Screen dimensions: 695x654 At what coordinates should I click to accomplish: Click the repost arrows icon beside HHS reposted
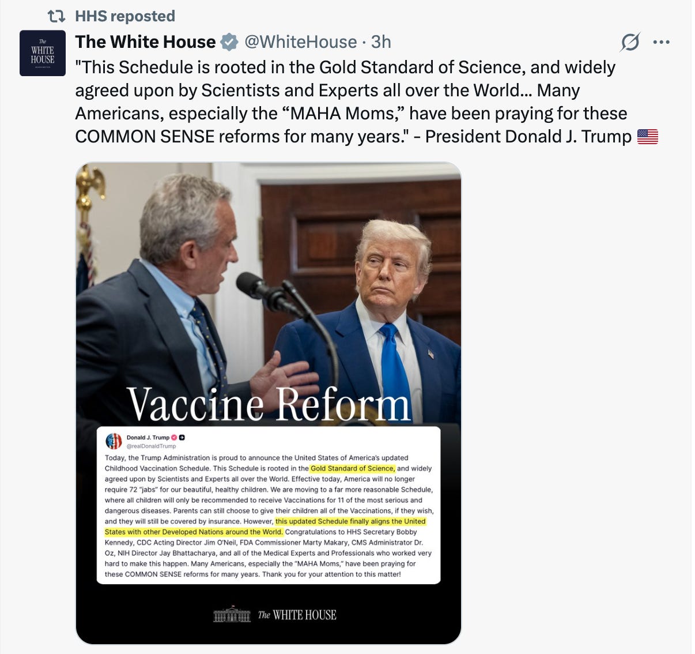[x=56, y=16]
